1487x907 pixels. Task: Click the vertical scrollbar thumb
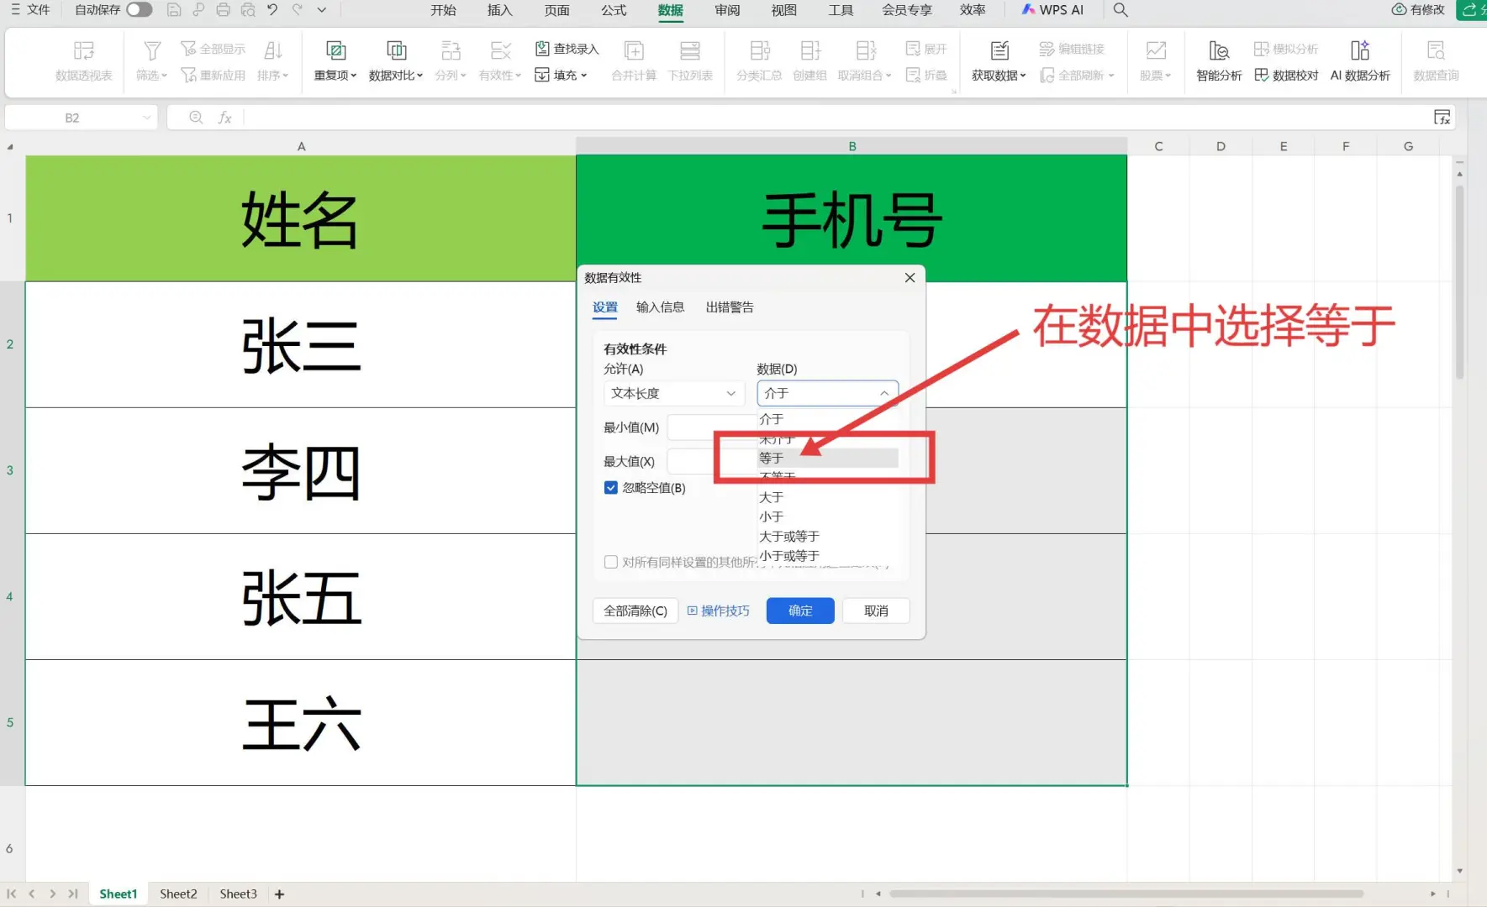(1460, 281)
